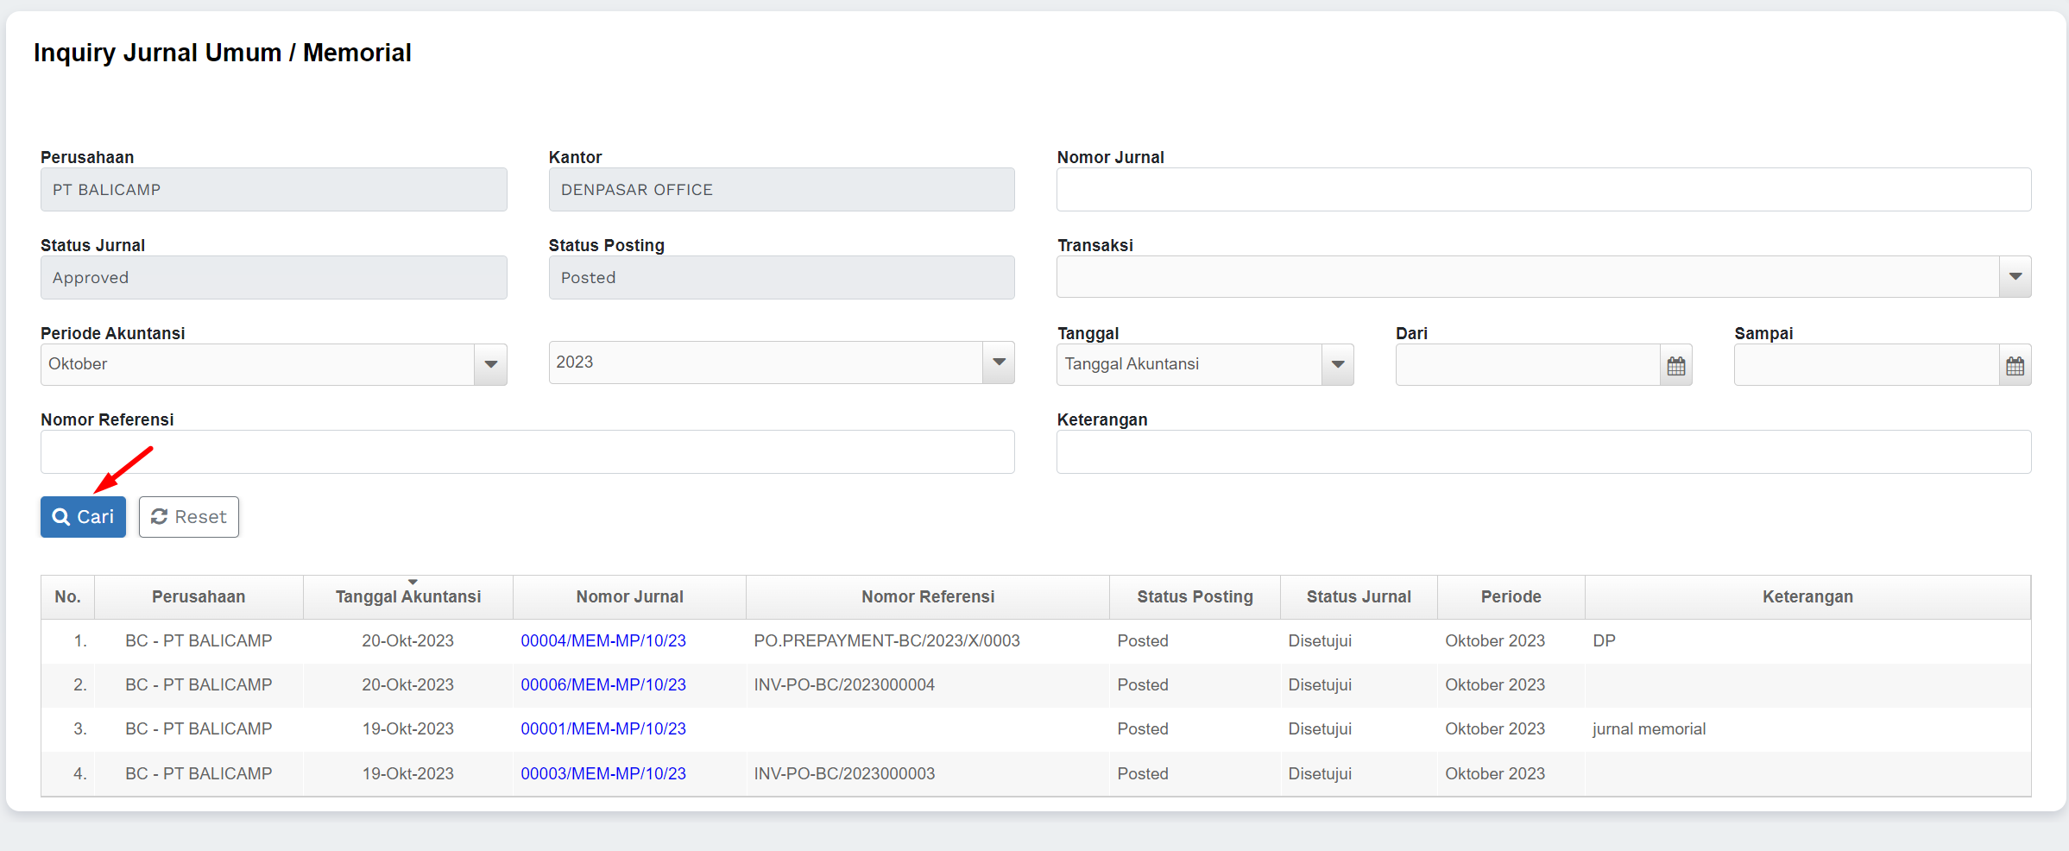This screenshot has width=2069, height=851.
Task: Click the Cari search button
Action: pos(83,517)
